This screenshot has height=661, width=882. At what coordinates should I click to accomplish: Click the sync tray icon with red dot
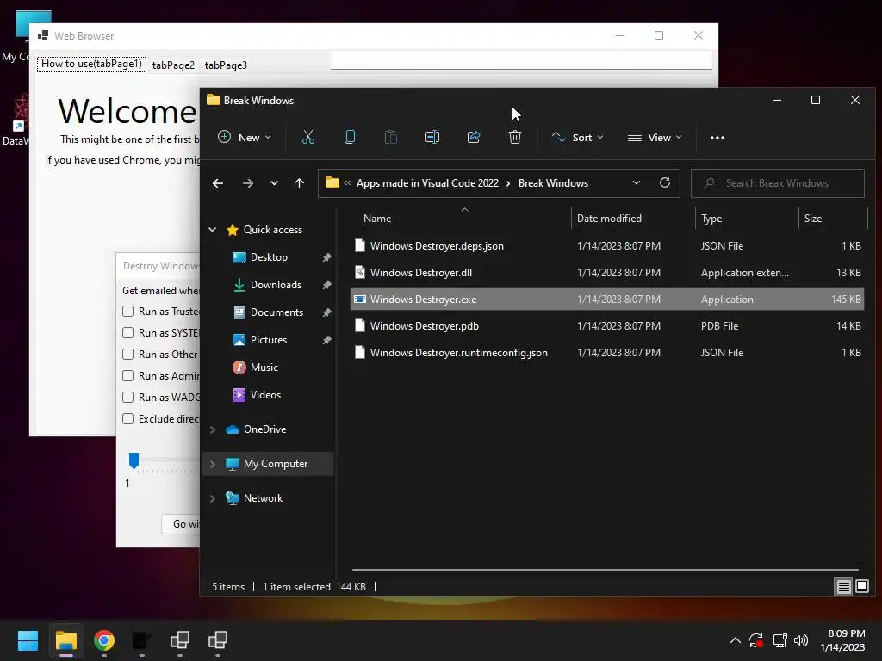click(756, 640)
